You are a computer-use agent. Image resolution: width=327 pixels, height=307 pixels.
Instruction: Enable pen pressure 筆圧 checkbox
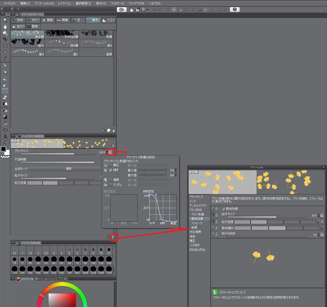(x=110, y=165)
